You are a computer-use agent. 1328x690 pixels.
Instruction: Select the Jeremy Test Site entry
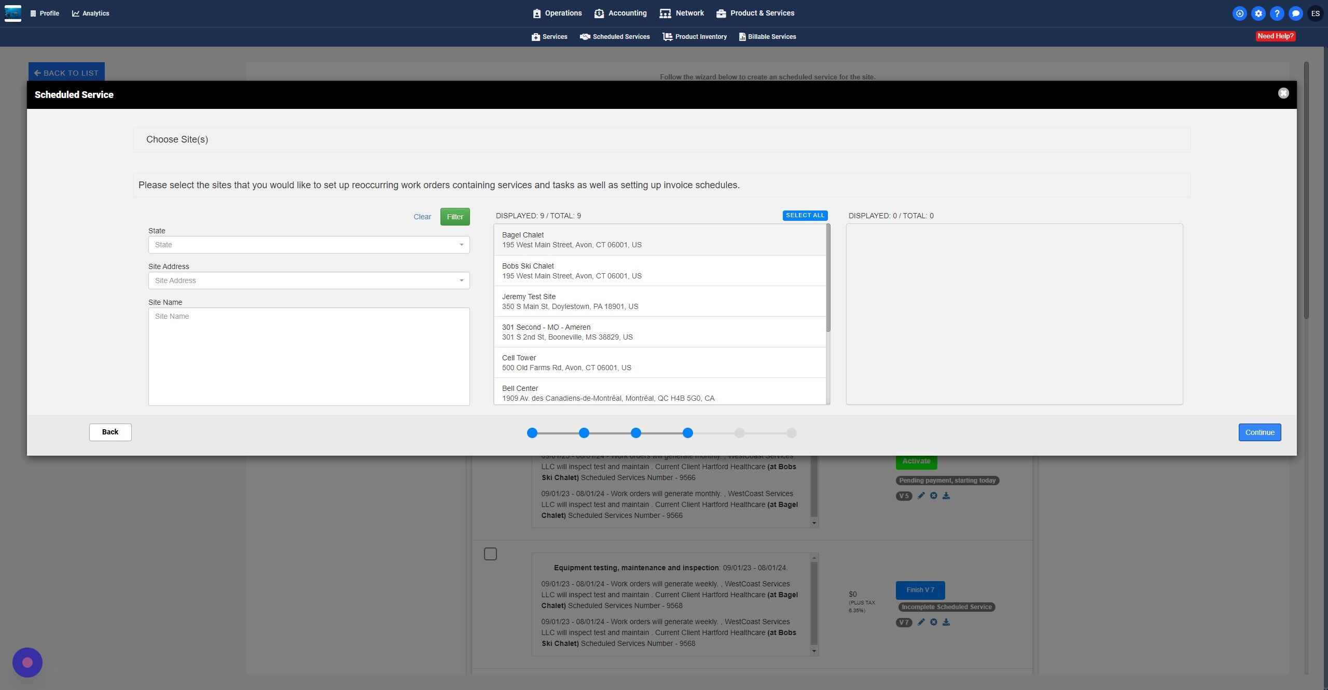coord(659,301)
